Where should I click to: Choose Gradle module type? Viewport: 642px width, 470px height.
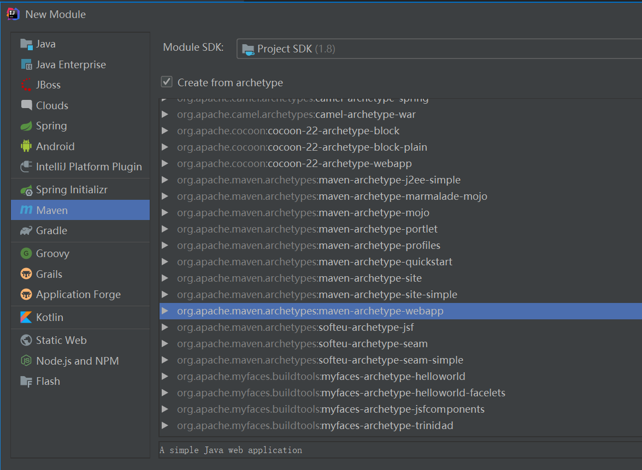click(x=80, y=231)
